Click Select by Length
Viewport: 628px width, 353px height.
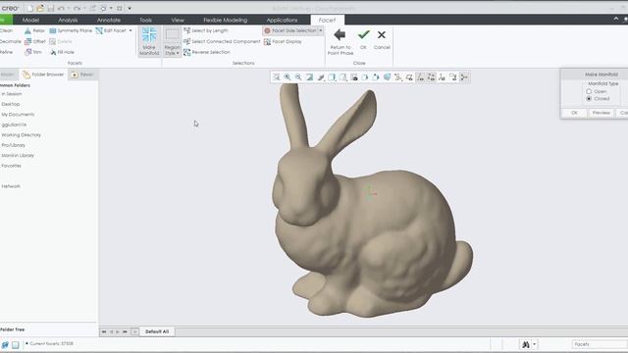tap(205, 30)
